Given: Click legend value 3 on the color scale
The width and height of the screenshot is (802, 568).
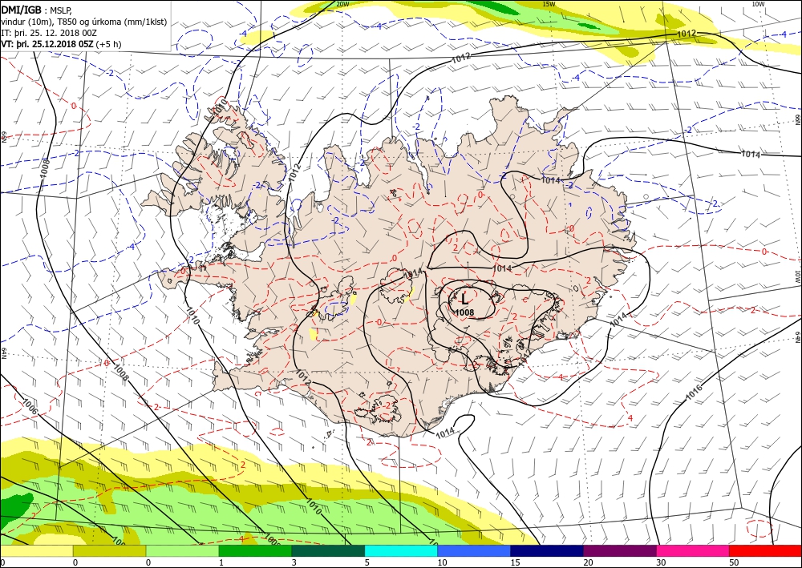Looking at the screenshot, I should [294, 562].
